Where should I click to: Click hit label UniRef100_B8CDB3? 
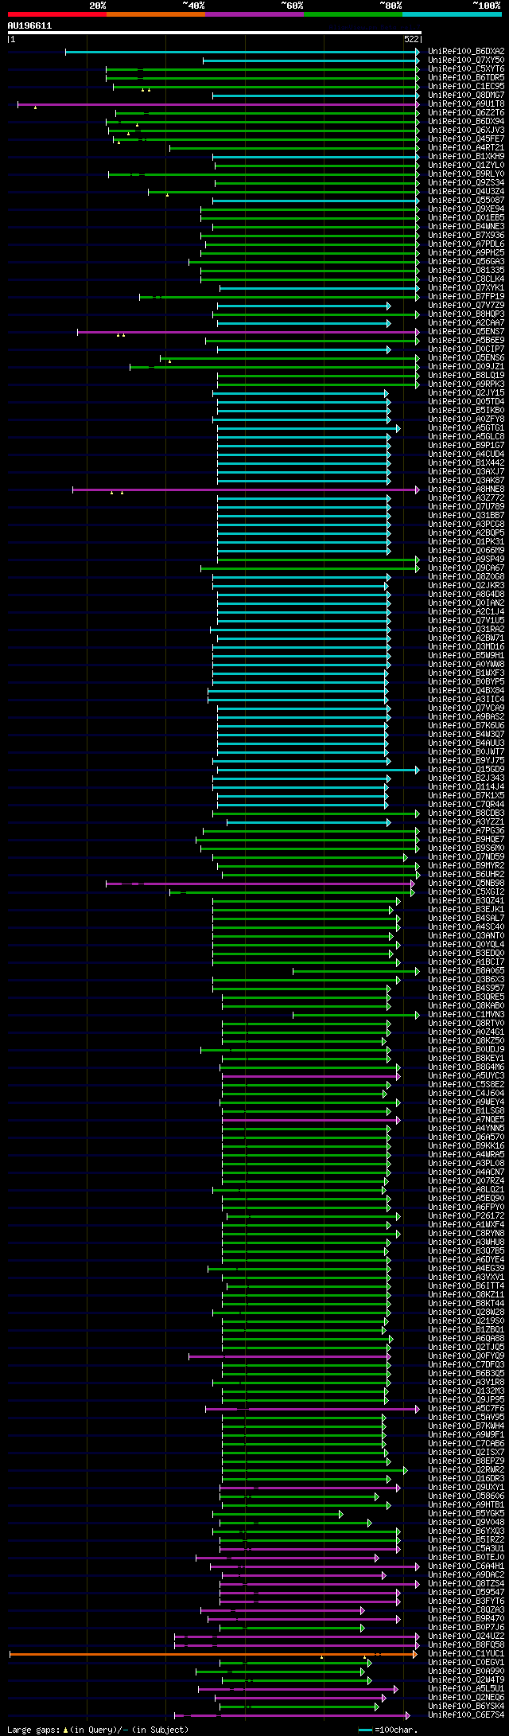[x=466, y=813]
